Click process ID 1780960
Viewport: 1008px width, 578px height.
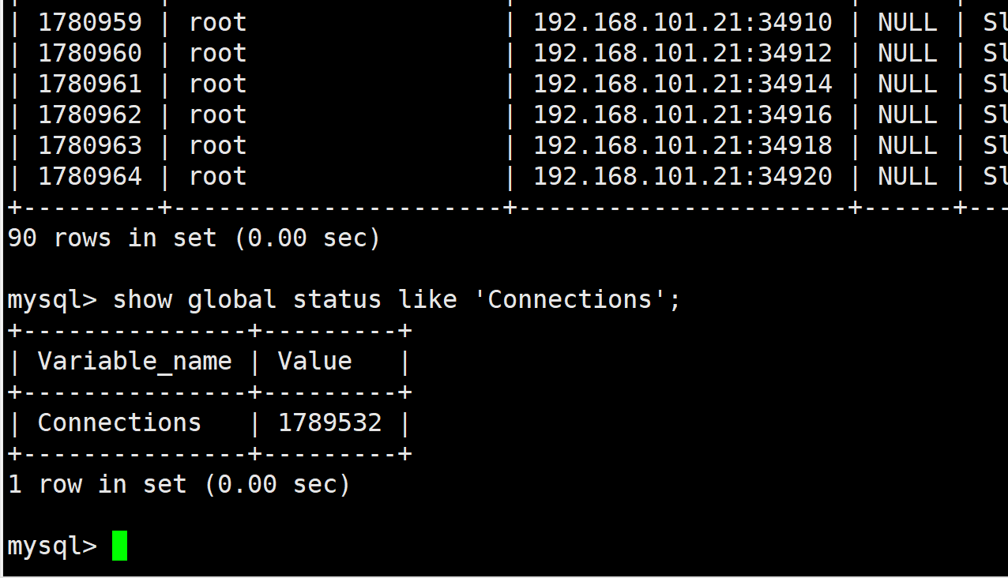click(x=90, y=53)
